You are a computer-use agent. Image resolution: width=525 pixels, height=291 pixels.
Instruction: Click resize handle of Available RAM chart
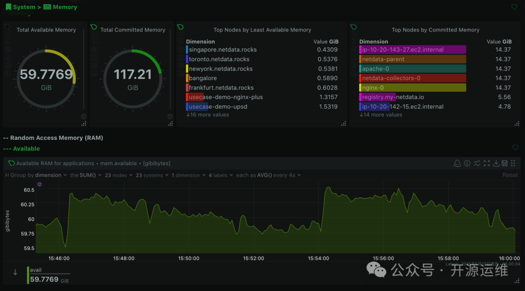point(517,281)
